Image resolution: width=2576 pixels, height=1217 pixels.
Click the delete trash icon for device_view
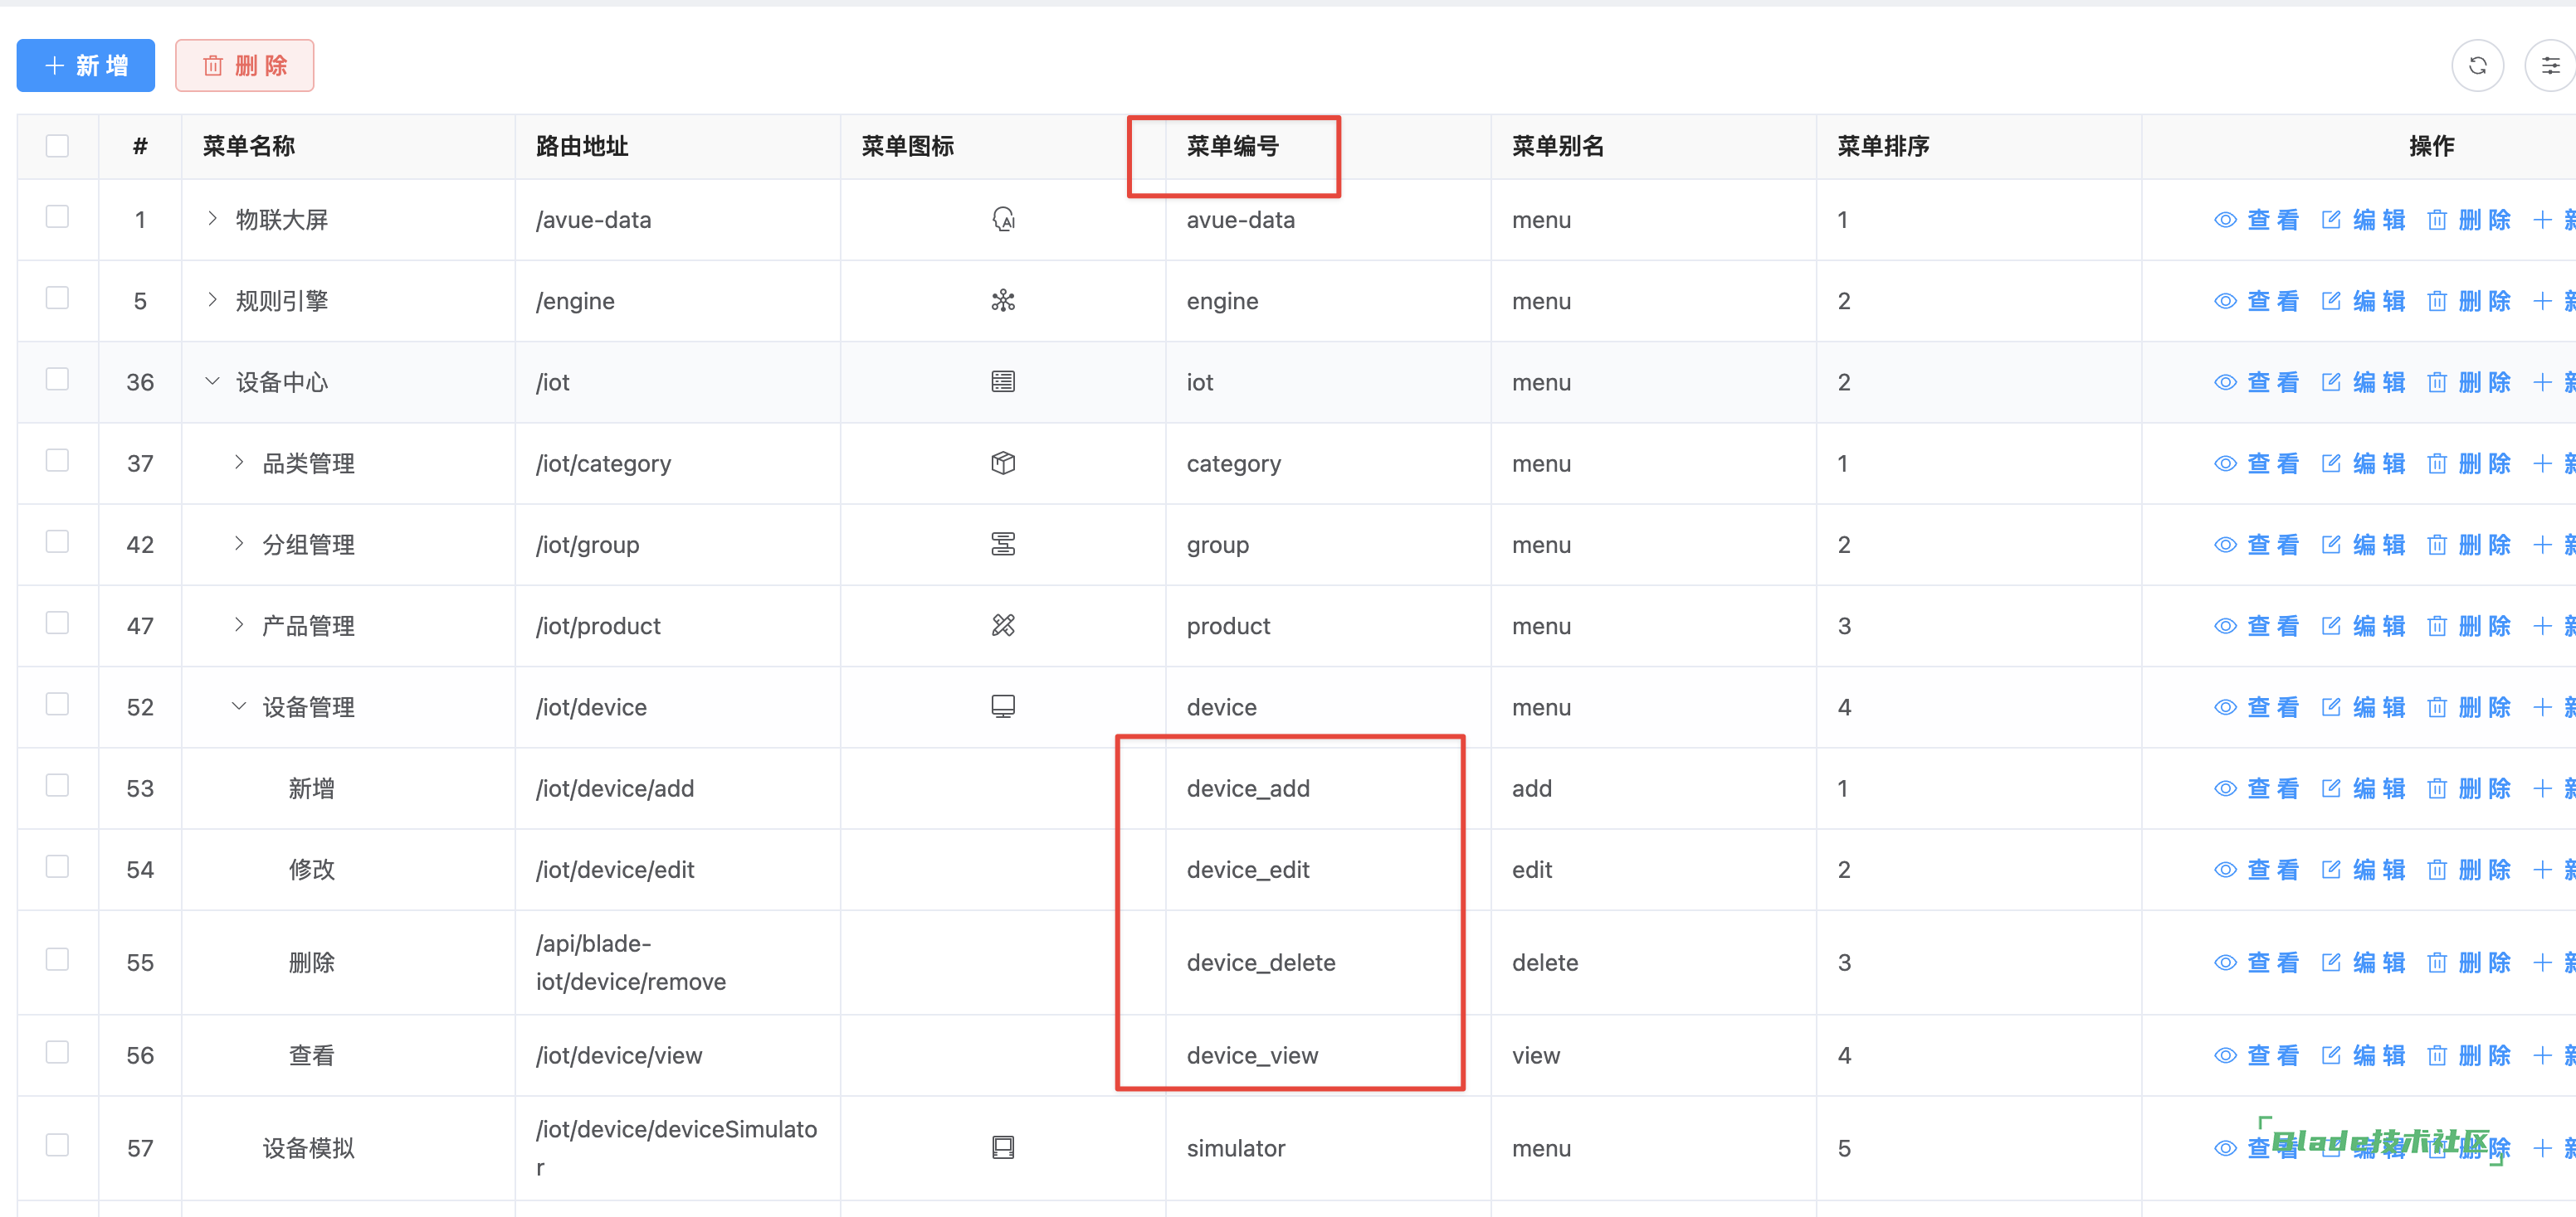(2436, 1055)
